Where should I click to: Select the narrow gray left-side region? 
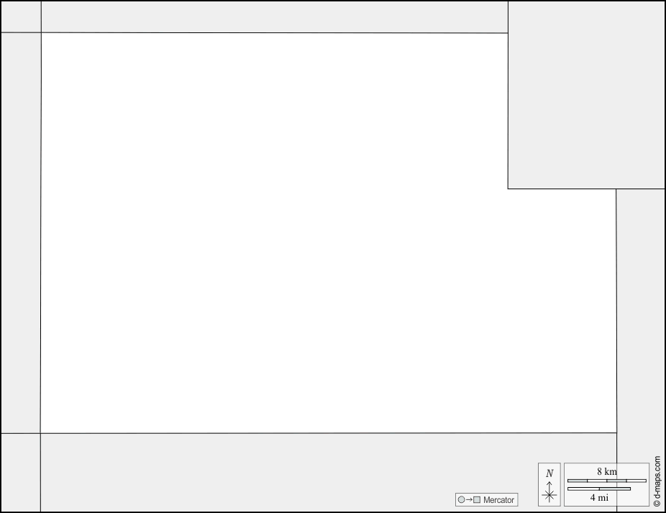tap(21, 233)
